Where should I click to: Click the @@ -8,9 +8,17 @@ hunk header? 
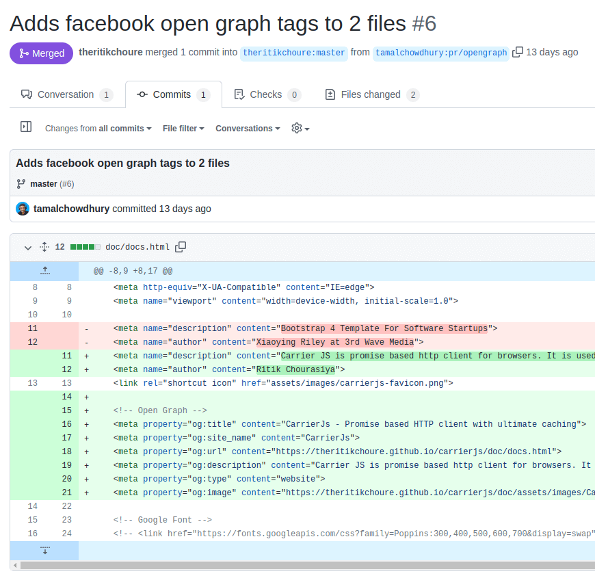[x=133, y=272]
